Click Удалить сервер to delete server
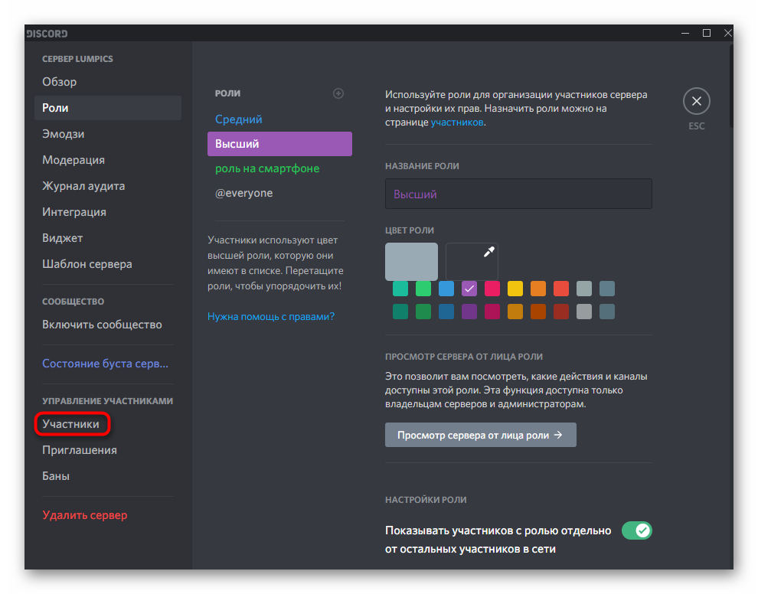The height and width of the screenshot is (594, 758). (85, 515)
